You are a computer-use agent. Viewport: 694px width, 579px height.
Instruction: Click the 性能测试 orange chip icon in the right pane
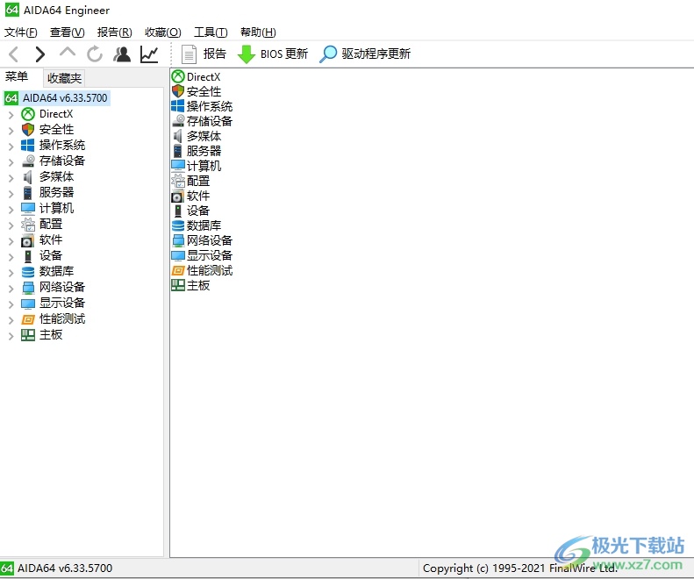[x=178, y=270]
